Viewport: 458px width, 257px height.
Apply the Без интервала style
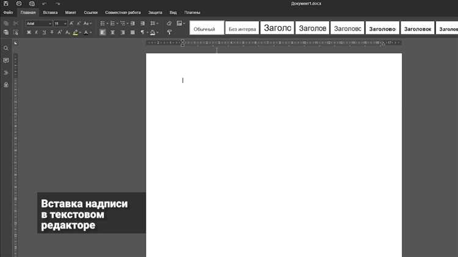[242, 27]
